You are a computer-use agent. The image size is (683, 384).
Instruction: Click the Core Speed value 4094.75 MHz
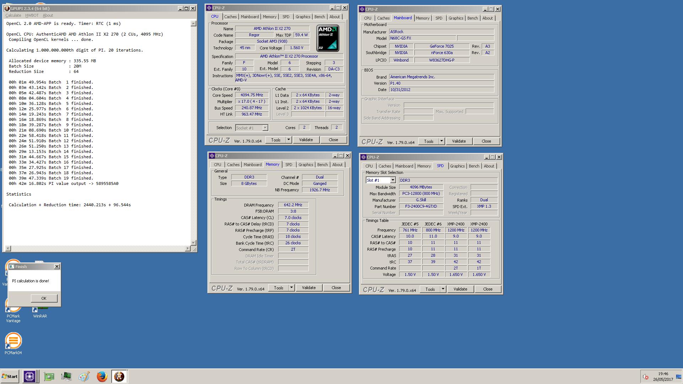[x=252, y=95]
